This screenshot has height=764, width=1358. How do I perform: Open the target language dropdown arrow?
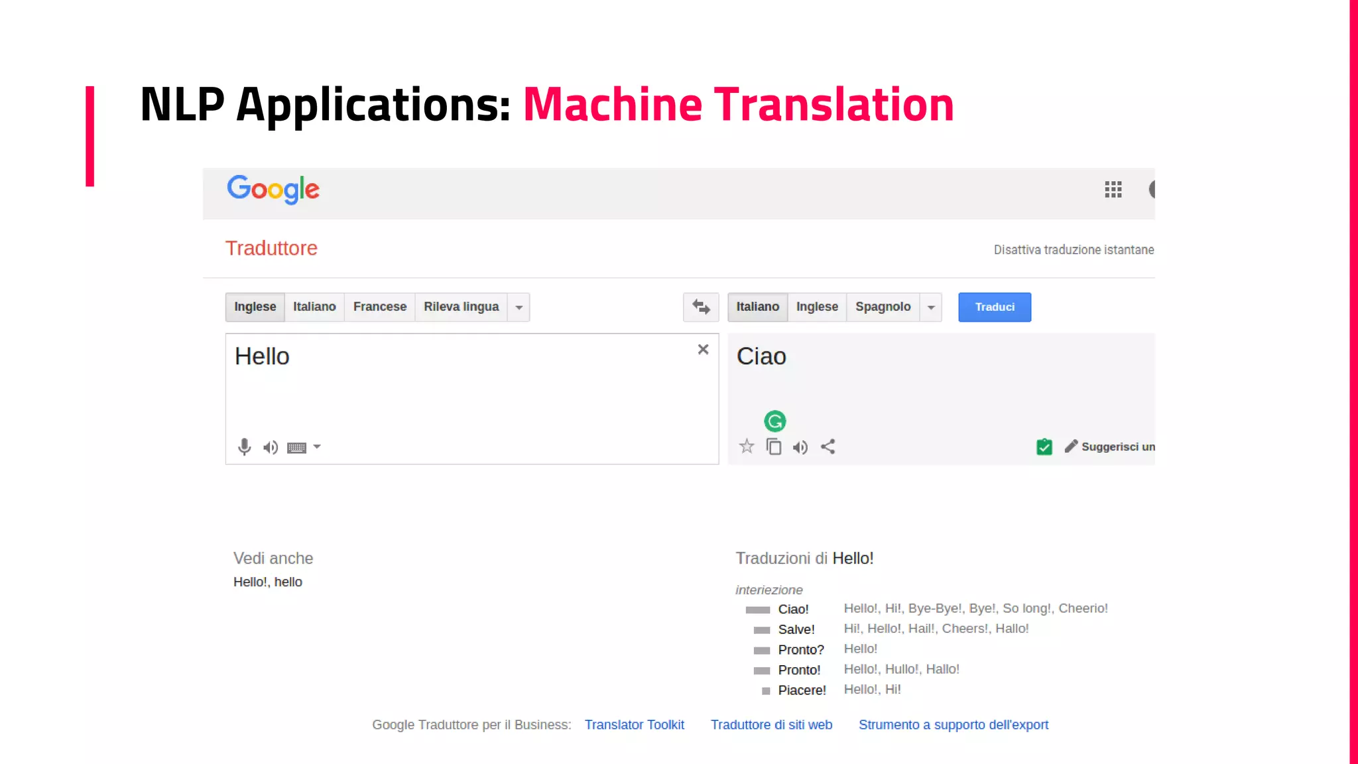[x=931, y=307]
